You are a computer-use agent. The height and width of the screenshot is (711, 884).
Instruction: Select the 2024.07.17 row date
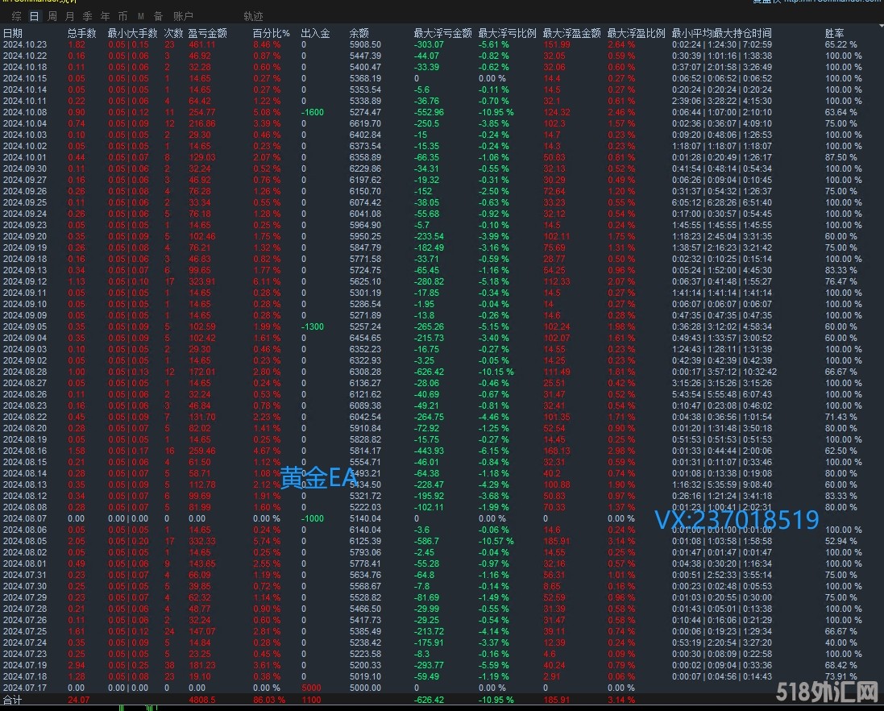point(24,688)
